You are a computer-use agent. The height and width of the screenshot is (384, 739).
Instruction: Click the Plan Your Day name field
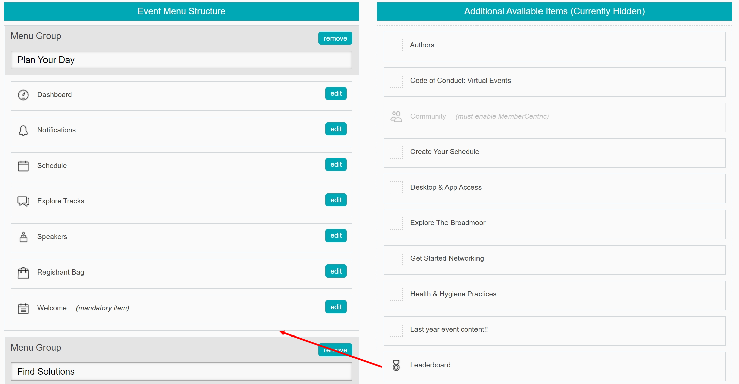pyautogui.click(x=181, y=60)
